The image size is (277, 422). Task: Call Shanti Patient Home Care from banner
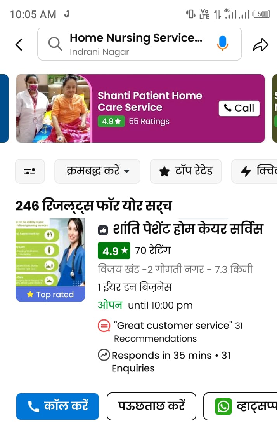tap(239, 108)
